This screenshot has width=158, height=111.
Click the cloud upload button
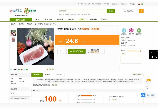click(148, 95)
